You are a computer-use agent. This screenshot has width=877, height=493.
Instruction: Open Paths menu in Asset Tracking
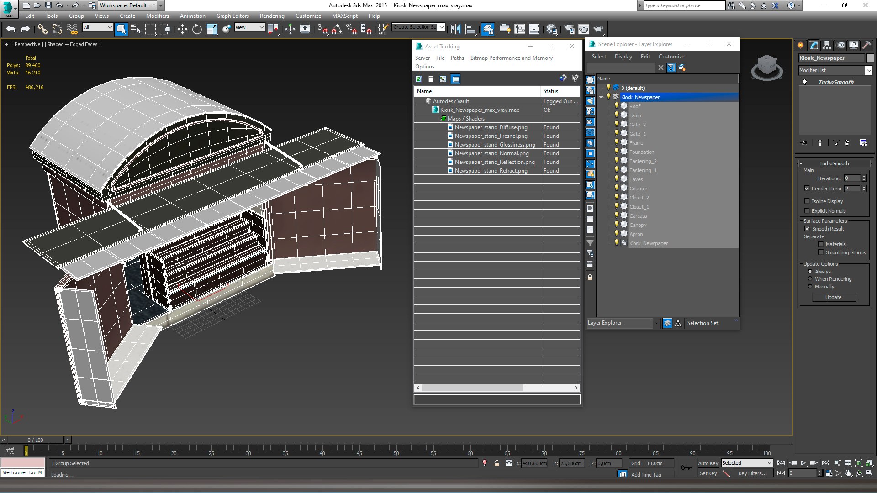pos(457,58)
